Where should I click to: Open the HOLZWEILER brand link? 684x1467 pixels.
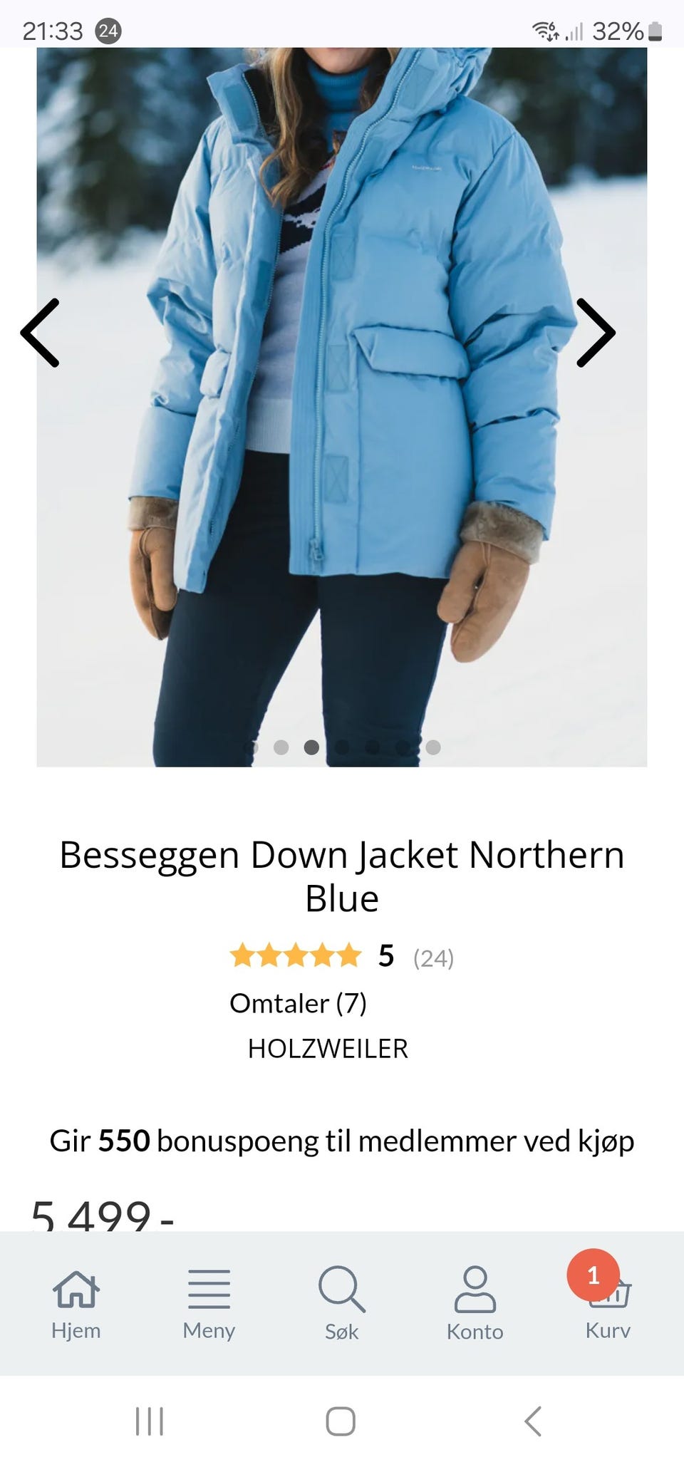click(328, 1049)
